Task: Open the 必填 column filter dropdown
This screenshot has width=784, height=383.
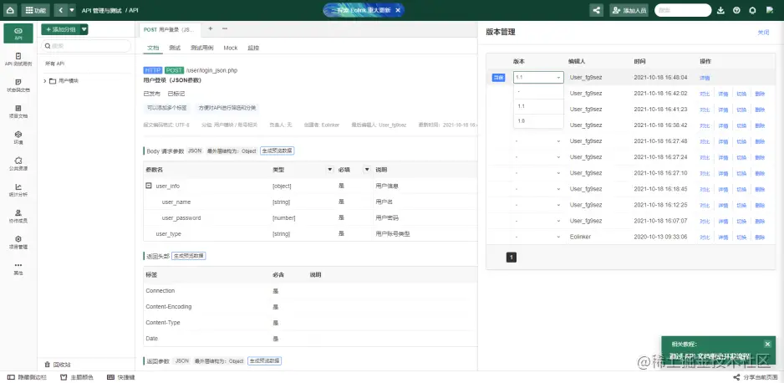Action: (x=367, y=170)
